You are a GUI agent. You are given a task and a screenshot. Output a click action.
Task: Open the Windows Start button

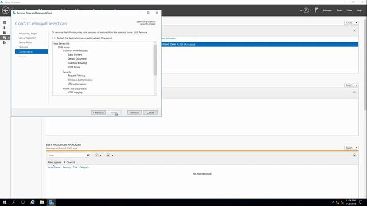tap(5, 202)
